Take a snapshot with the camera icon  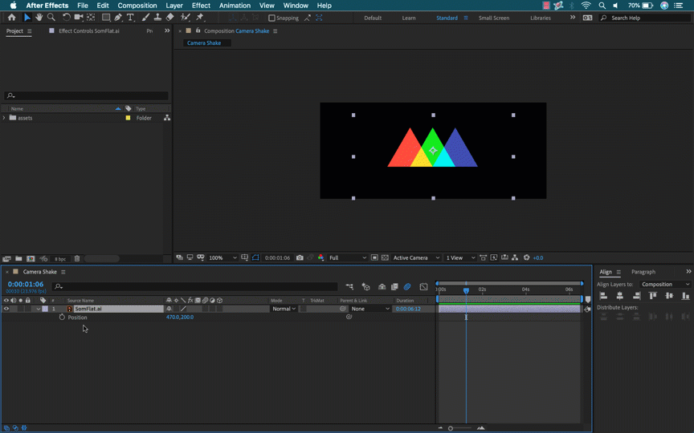[x=300, y=257]
